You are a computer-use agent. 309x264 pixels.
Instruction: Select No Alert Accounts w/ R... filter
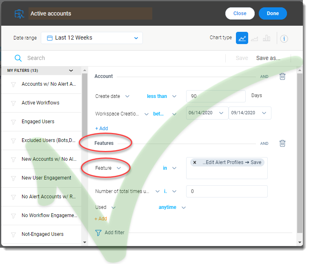[41, 197]
